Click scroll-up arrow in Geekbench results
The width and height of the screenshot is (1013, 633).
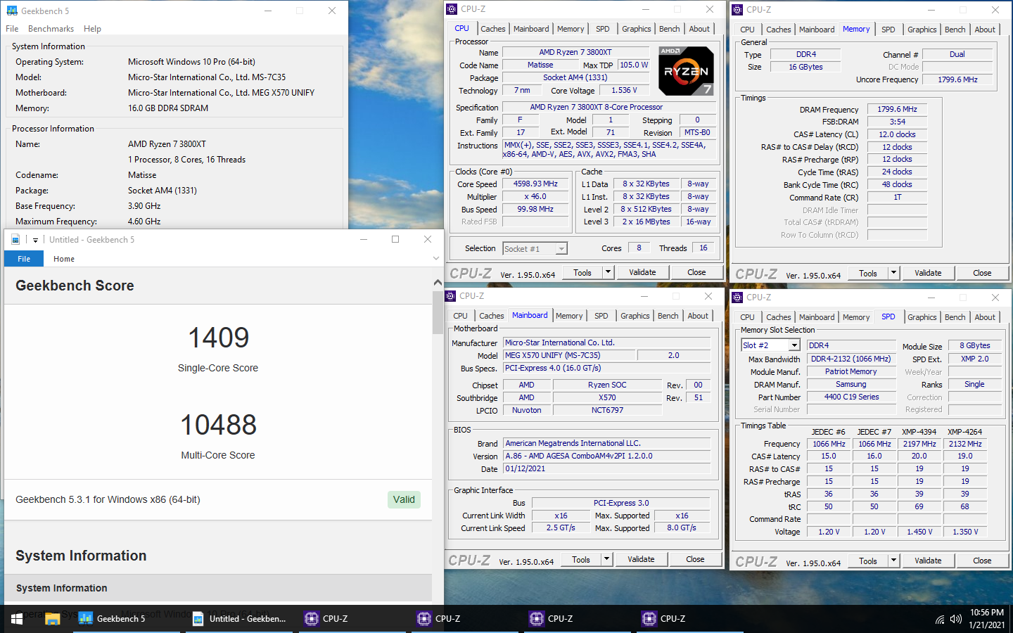(438, 283)
